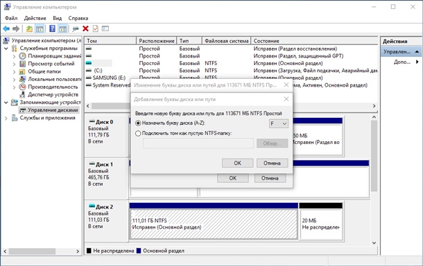Expand the Планировщик заданий node

[x=15, y=56]
